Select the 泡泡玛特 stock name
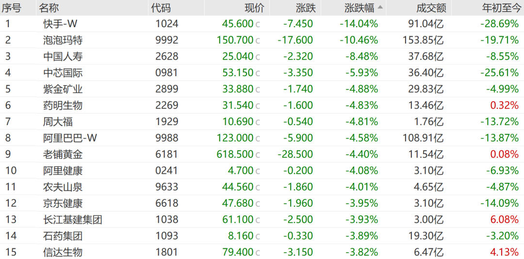The height and width of the screenshot is (259, 524). (63, 40)
